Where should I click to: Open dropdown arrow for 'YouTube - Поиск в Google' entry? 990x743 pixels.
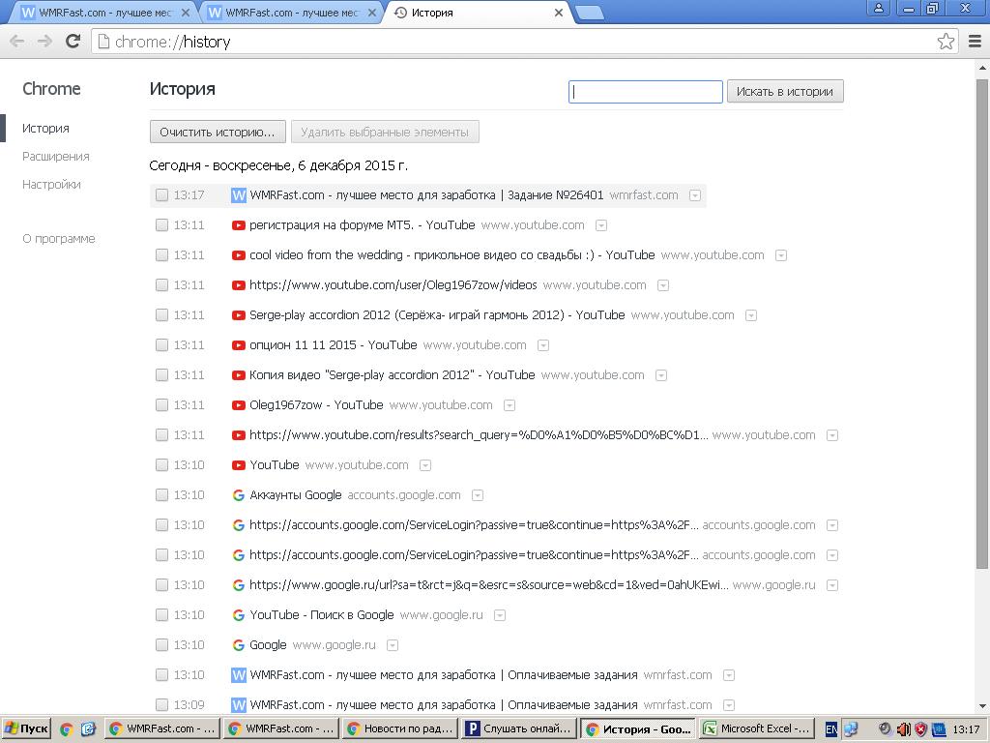[500, 615]
